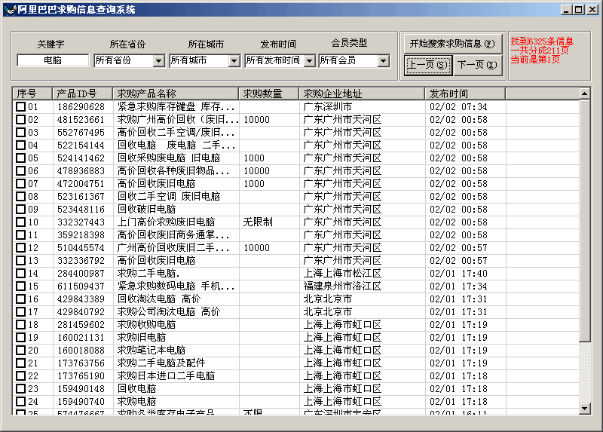Check the box next to row 05
The width and height of the screenshot is (603, 432).
coord(21,158)
